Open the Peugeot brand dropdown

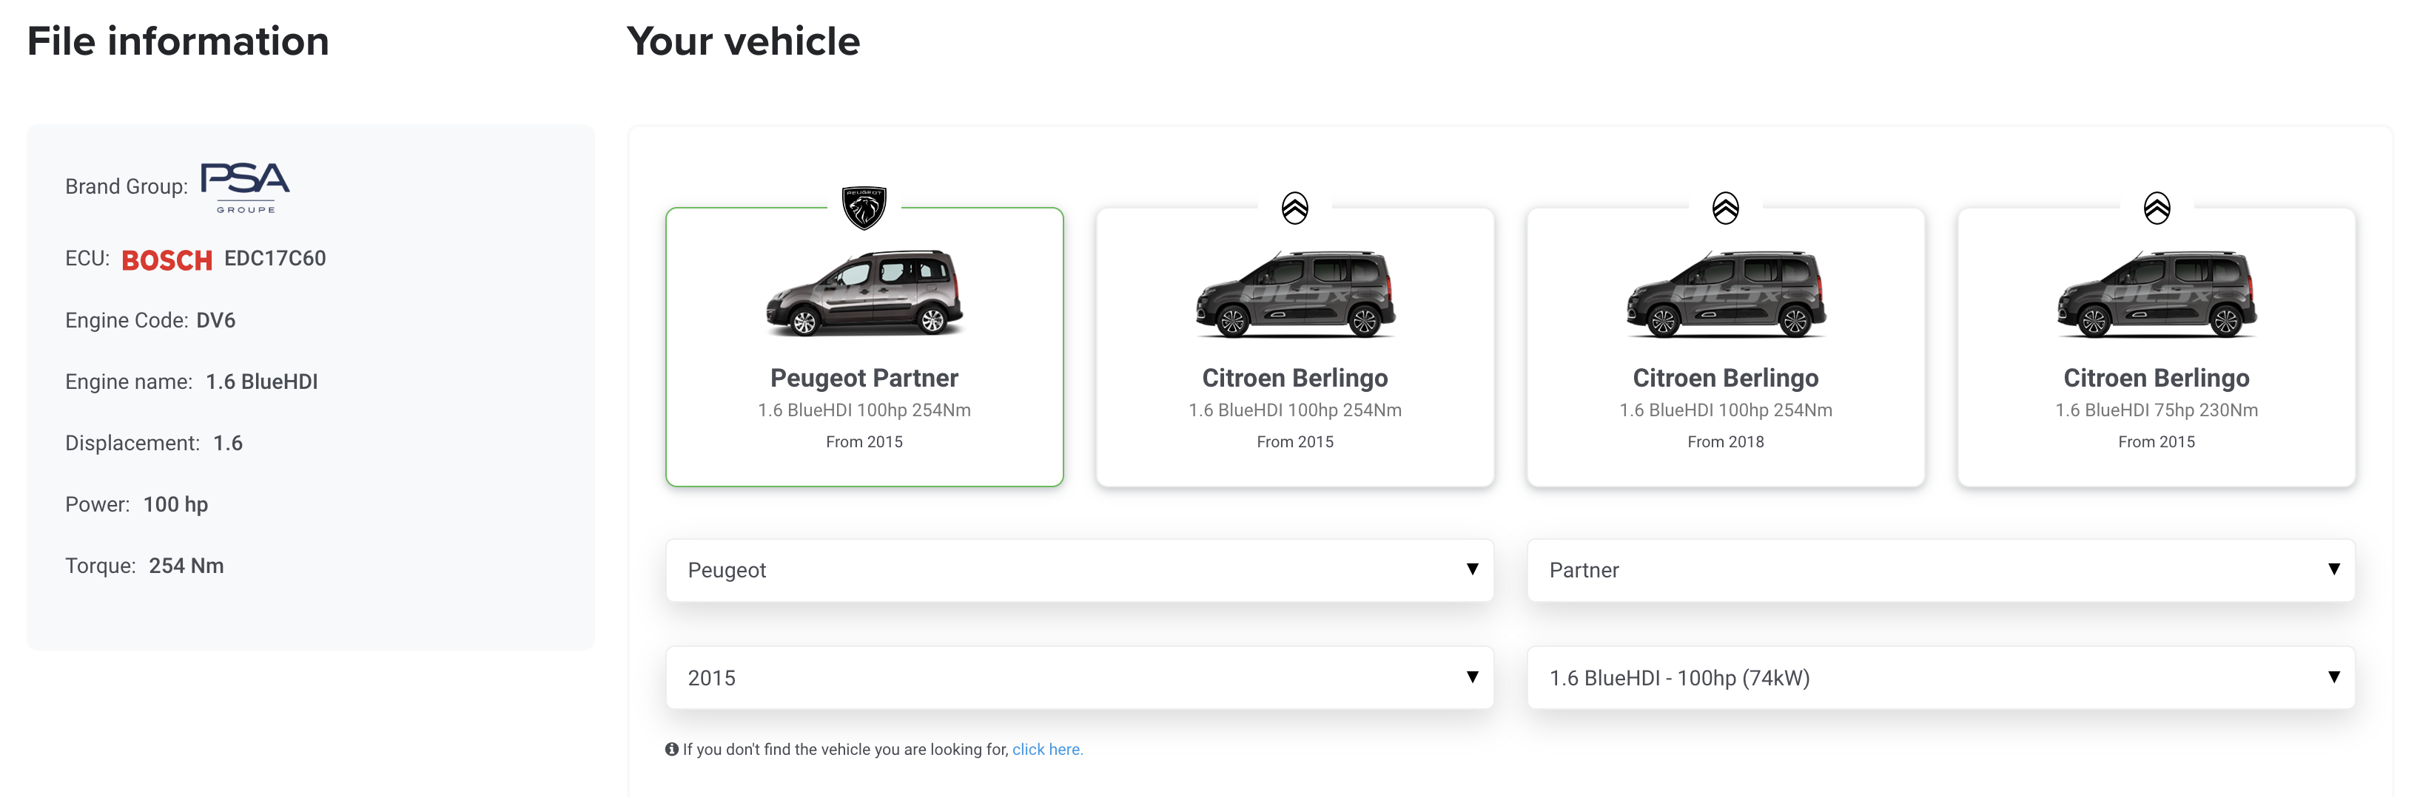(1080, 570)
